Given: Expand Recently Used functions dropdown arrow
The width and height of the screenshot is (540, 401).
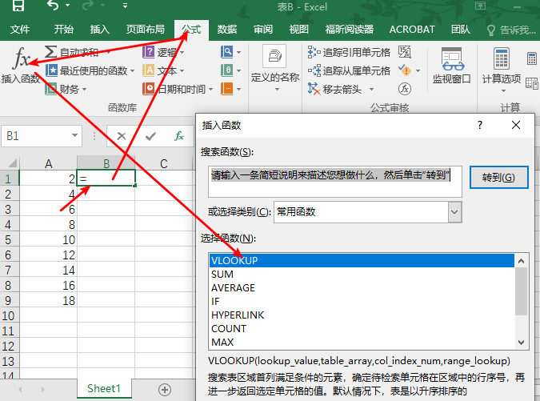Looking at the screenshot, I should tap(132, 71).
